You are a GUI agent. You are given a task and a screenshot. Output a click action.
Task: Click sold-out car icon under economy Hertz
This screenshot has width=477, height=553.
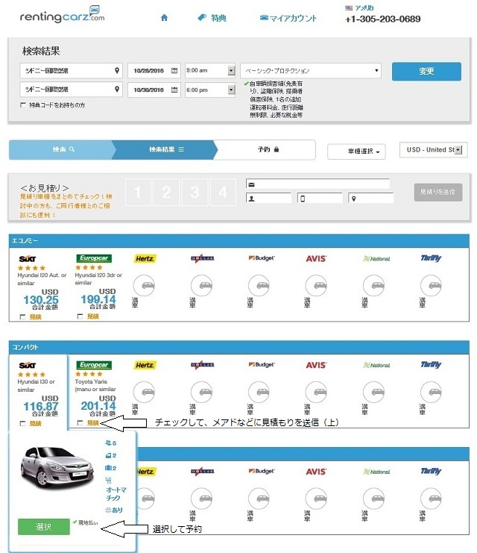[x=144, y=286]
